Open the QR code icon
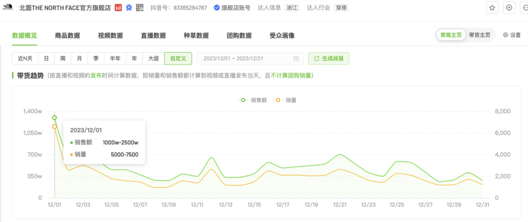 [x=140, y=8]
